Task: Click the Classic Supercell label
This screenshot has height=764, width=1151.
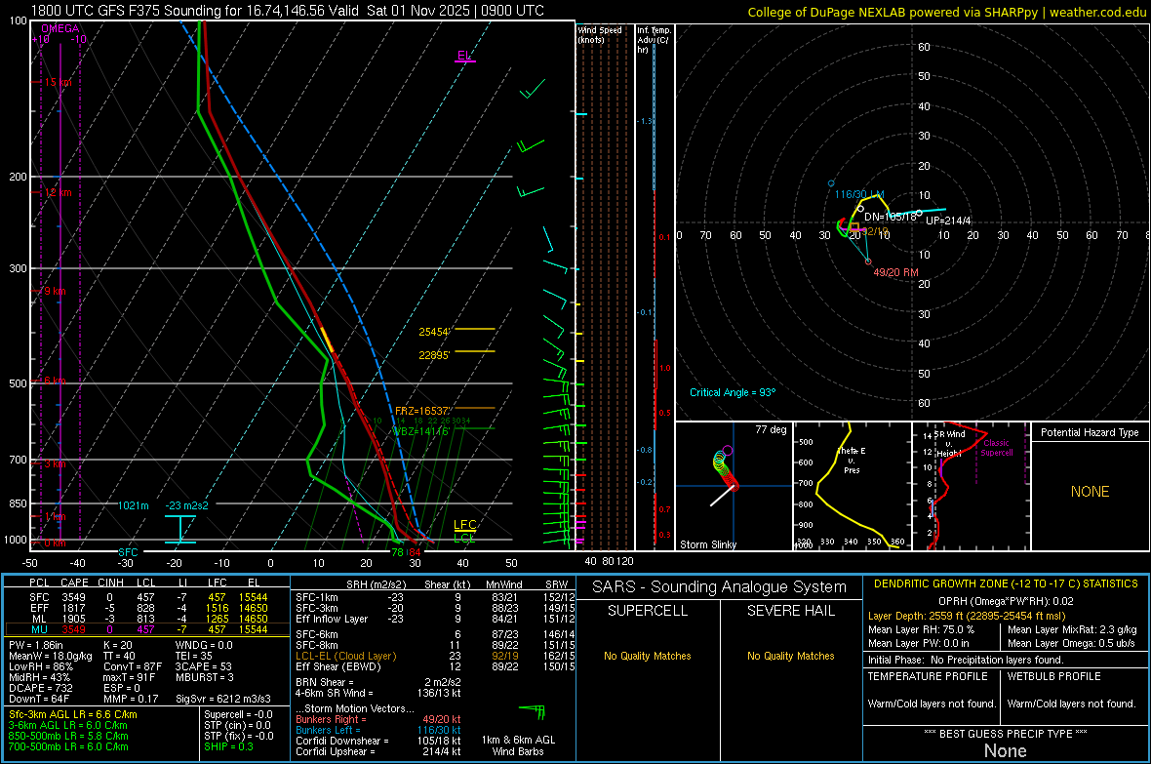Action: click(996, 448)
